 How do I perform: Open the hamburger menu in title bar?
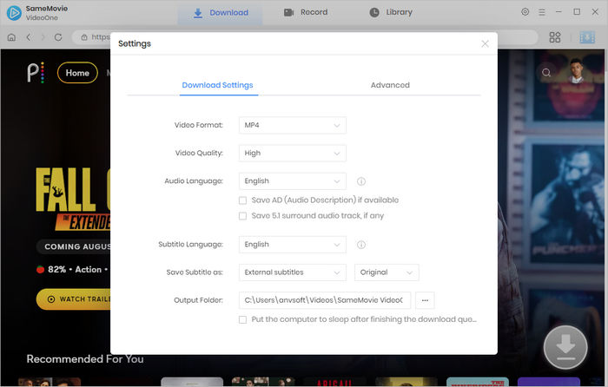point(542,12)
